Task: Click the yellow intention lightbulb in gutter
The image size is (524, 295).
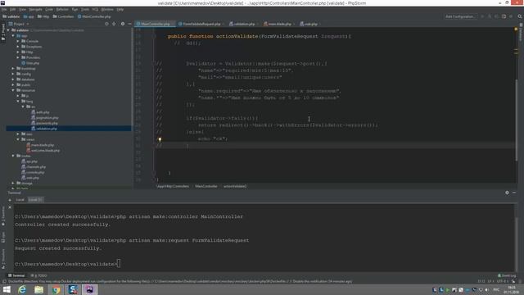Action: point(160,139)
